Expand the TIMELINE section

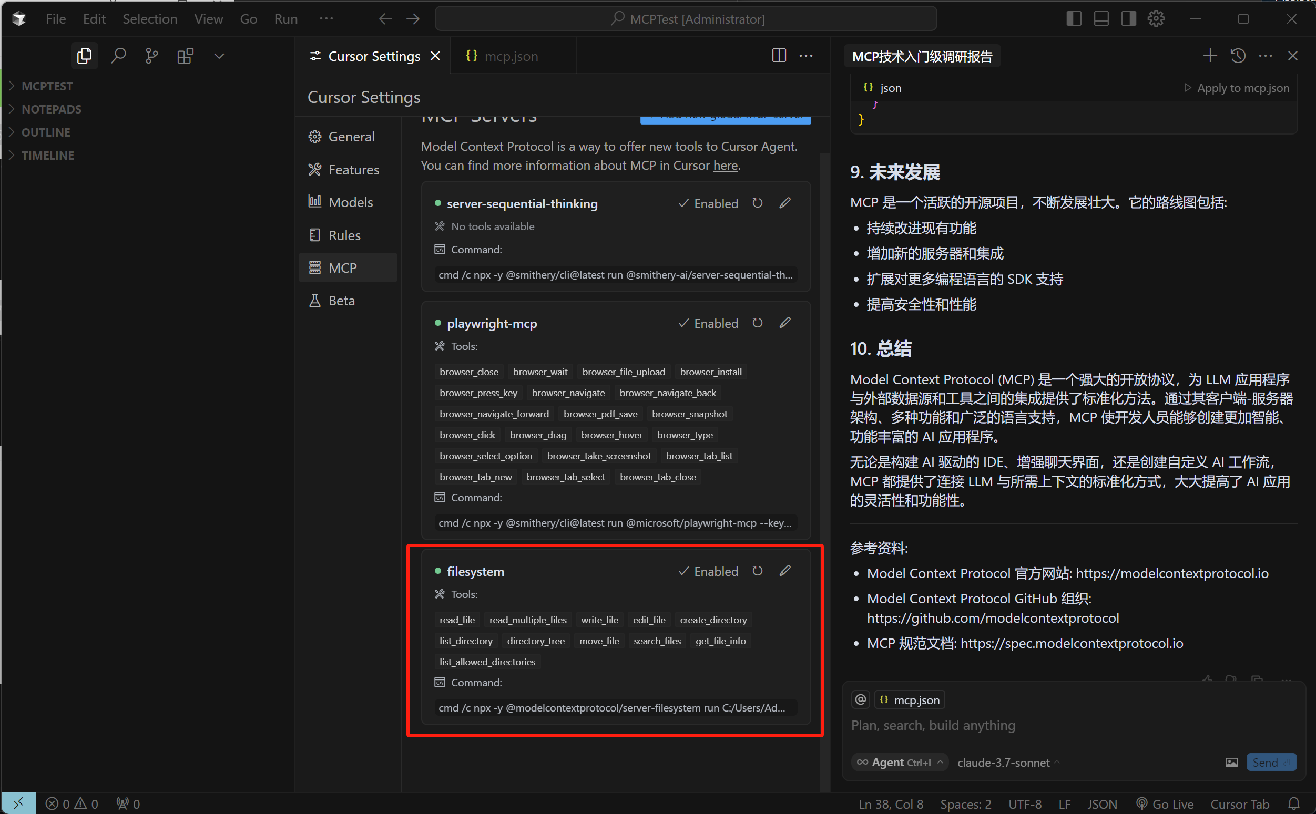coord(147,156)
